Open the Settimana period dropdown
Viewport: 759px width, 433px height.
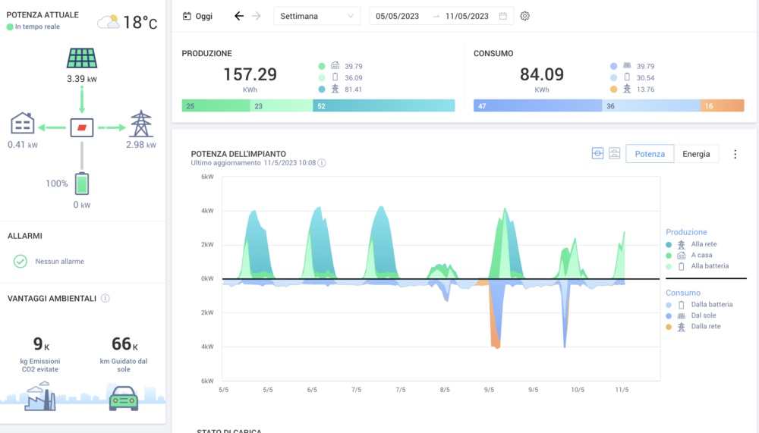[x=317, y=16]
